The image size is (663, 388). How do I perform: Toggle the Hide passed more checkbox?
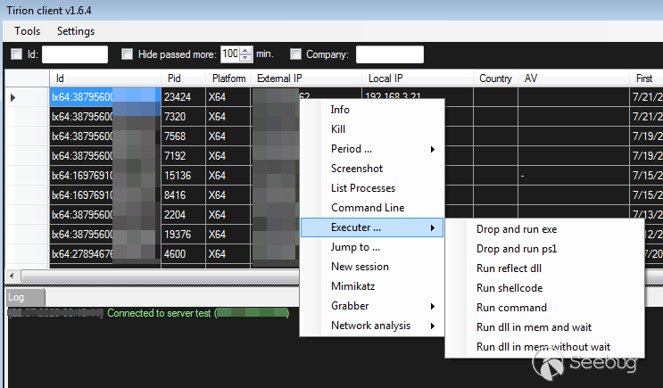[127, 54]
